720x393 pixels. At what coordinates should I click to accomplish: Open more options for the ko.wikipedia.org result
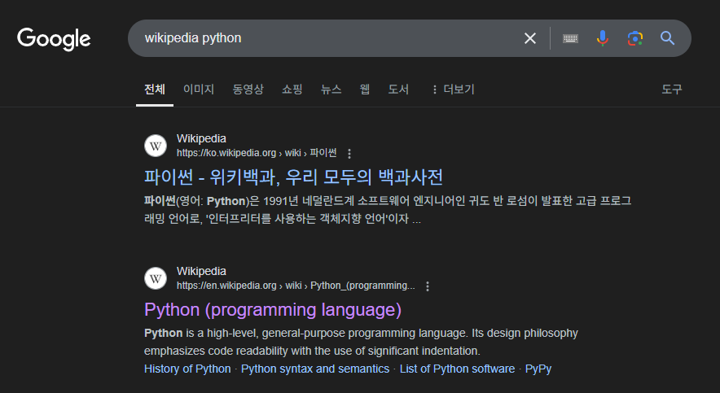pyautogui.click(x=349, y=154)
